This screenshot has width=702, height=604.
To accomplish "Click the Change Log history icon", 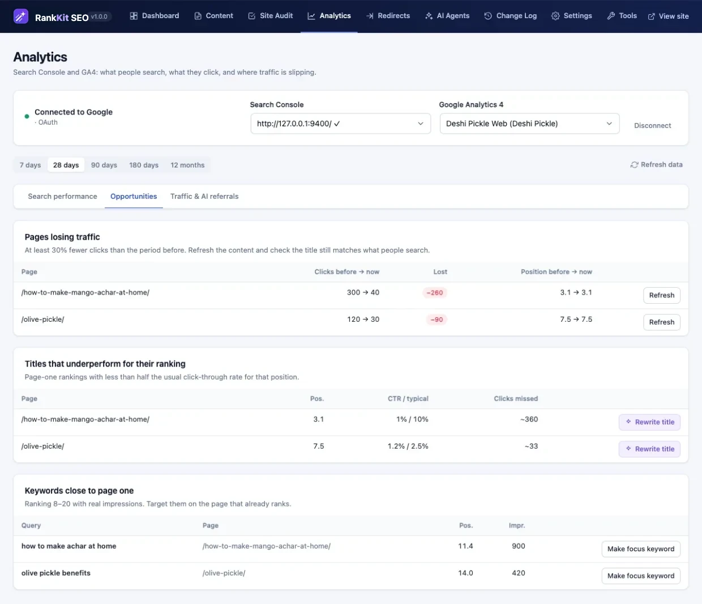I will pyautogui.click(x=488, y=16).
